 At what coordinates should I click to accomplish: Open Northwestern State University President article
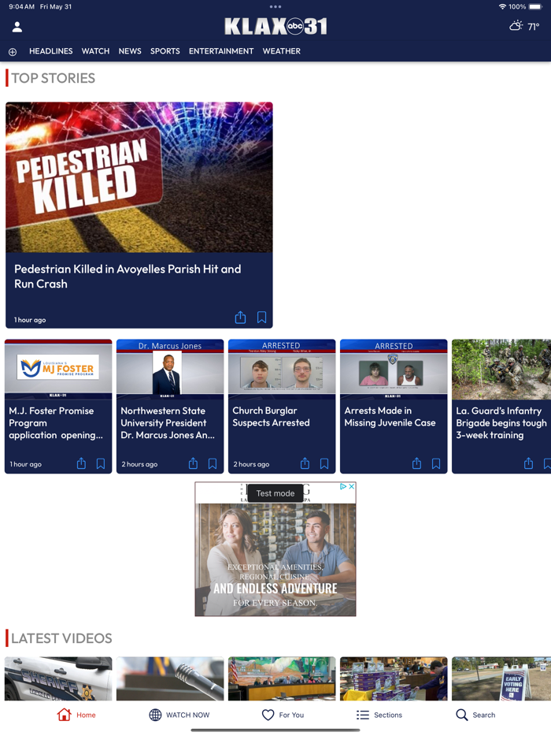pyautogui.click(x=168, y=423)
